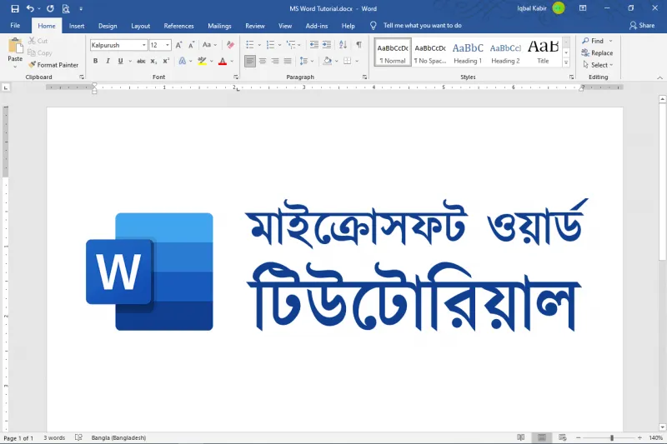Click the Cut button
Image resolution: width=667 pixels, height=444 pixels.
point(38,41)
